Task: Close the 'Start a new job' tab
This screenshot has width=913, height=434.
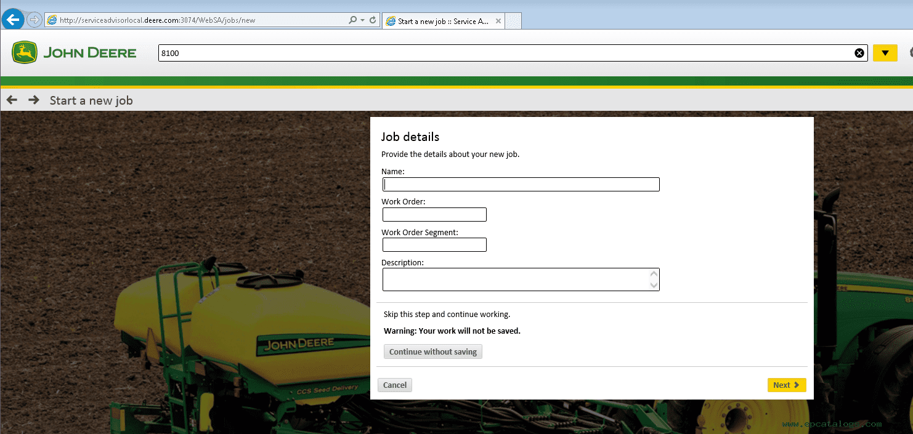Action: click(x=498, y=21)
